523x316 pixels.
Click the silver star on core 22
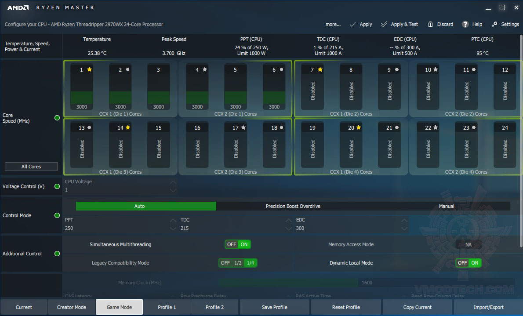pos(436,127)
